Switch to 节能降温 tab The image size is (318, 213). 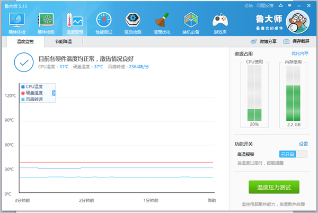coord(63,41)
